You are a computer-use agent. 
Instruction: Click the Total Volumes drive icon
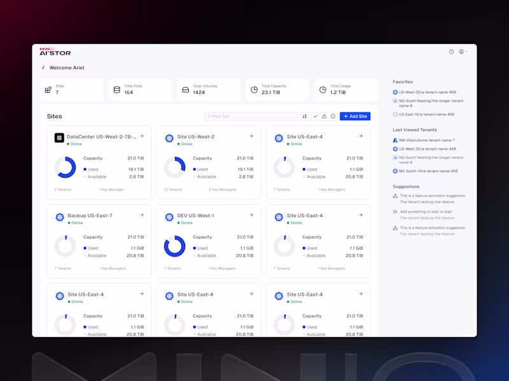point(185,90)
